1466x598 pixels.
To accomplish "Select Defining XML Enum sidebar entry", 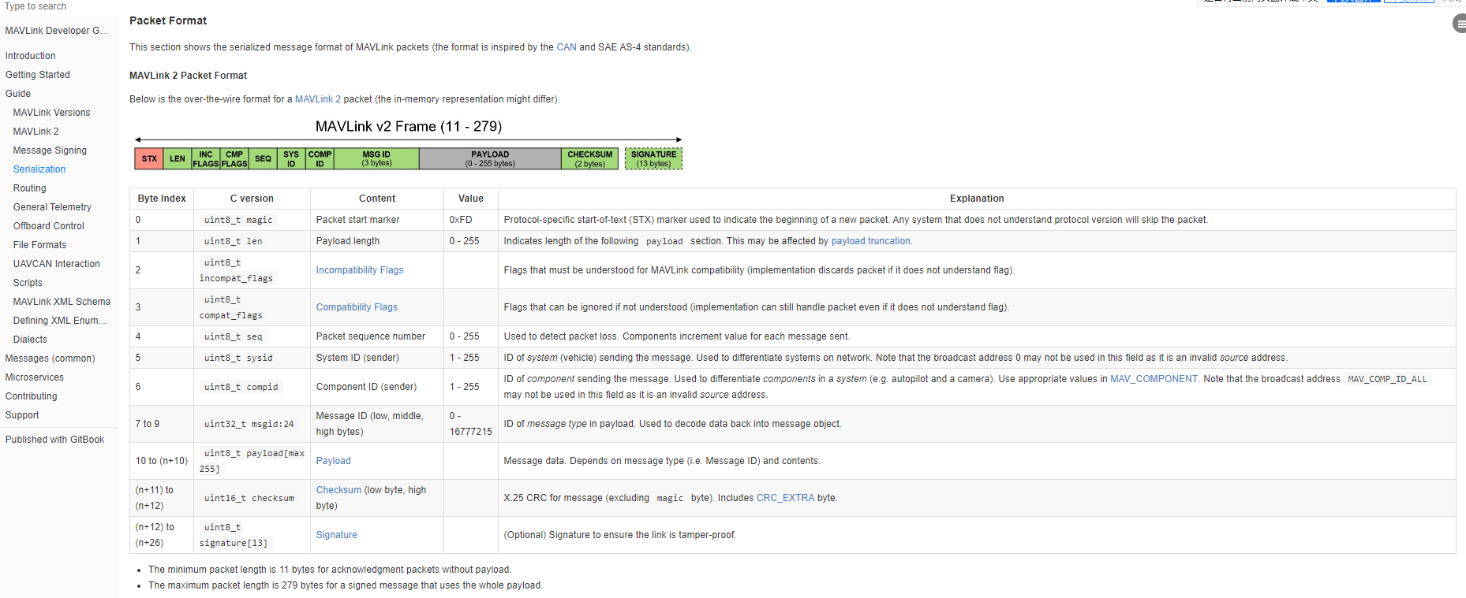I will pyautogui.click(x=60, y=321).
